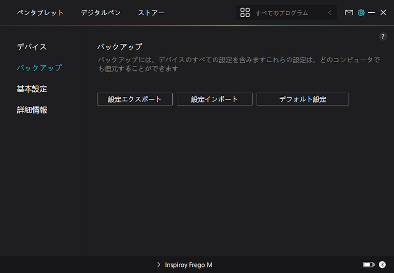Click the four-squares program grid icon
Image resolution: width=394 pixels, height=273 pixels.
click(x=245, y=13)
